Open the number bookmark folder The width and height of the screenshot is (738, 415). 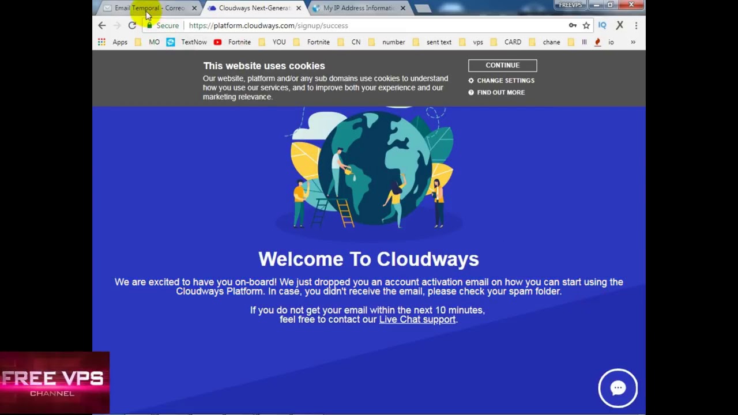coord(386,42)
